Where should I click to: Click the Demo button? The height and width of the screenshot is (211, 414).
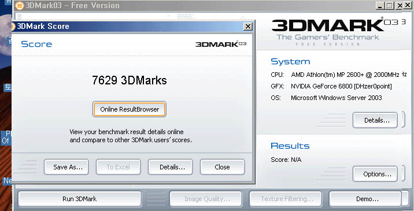pyautogui.click(x=365, y=199)
